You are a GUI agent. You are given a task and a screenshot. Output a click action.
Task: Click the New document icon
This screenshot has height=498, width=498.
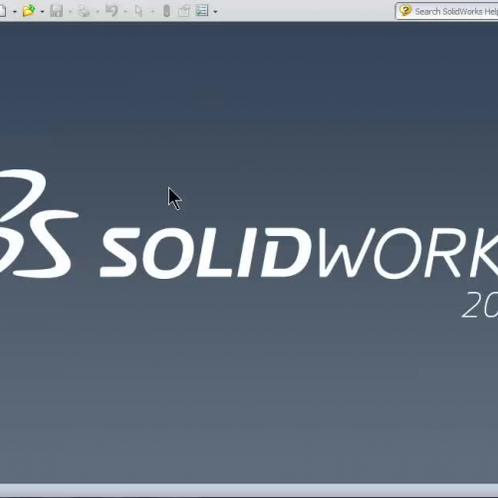click(2, 11)
